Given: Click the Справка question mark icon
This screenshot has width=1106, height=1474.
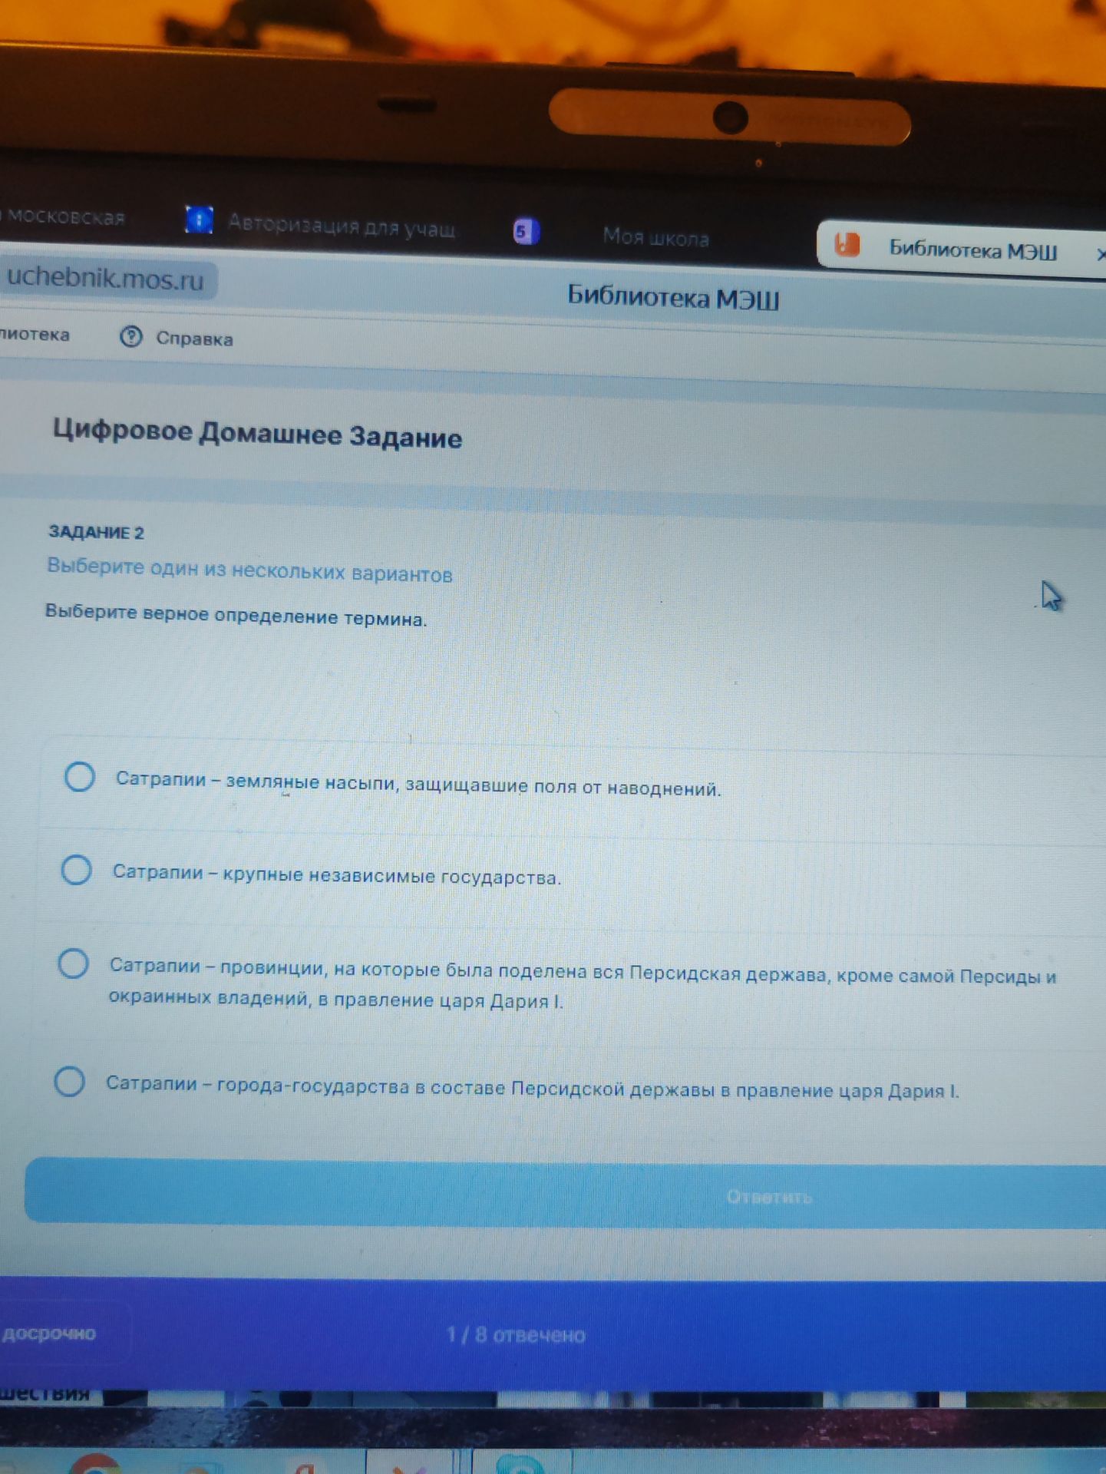Looking at the screenshot, I should (x=131, y=336).
